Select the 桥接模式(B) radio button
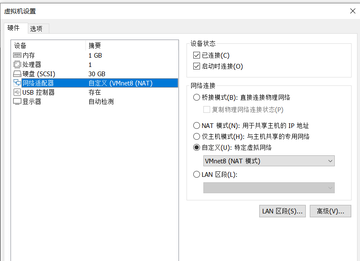This screenshot has width=360, height=261. coord(196,97)
